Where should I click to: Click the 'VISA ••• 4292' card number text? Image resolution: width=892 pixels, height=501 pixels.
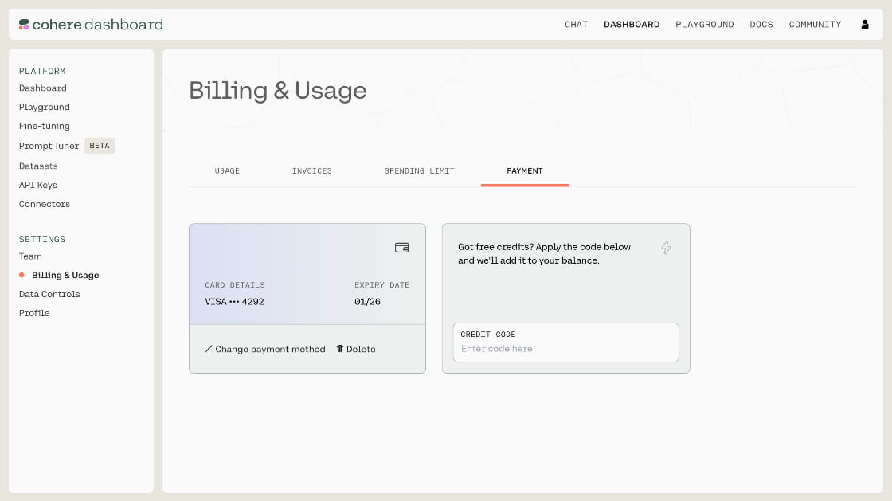[234, 302]
